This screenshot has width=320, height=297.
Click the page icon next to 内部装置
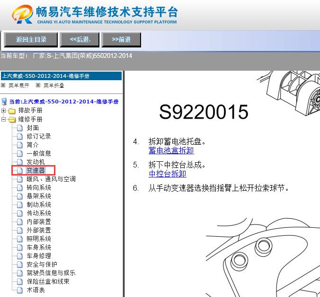tap(19, 222)
